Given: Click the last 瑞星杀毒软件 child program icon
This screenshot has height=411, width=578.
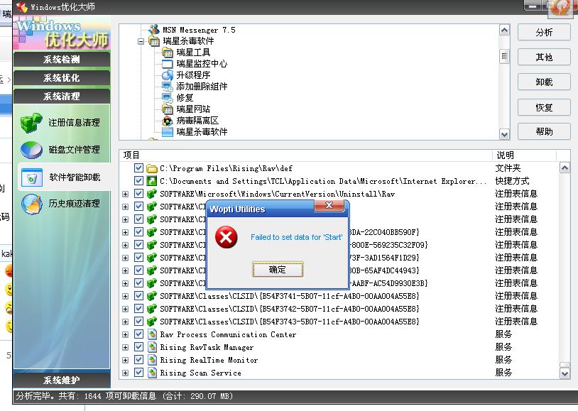Looking at the screenshot, I should [168, 132].
